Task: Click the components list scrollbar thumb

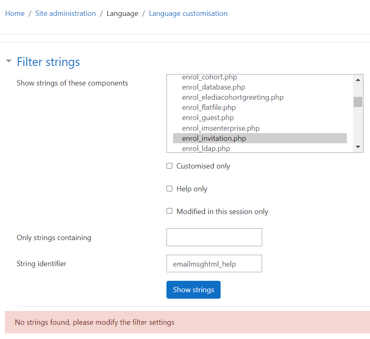Action: [x=358, y=102]
